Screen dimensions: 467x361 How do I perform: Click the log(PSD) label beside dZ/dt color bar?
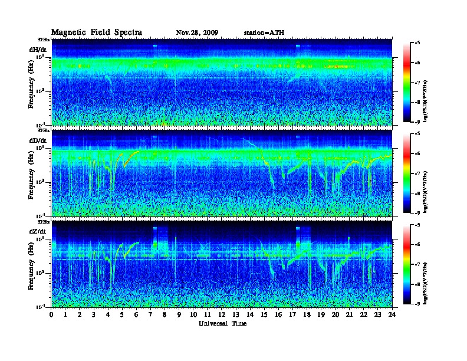(x=426, y=283)
